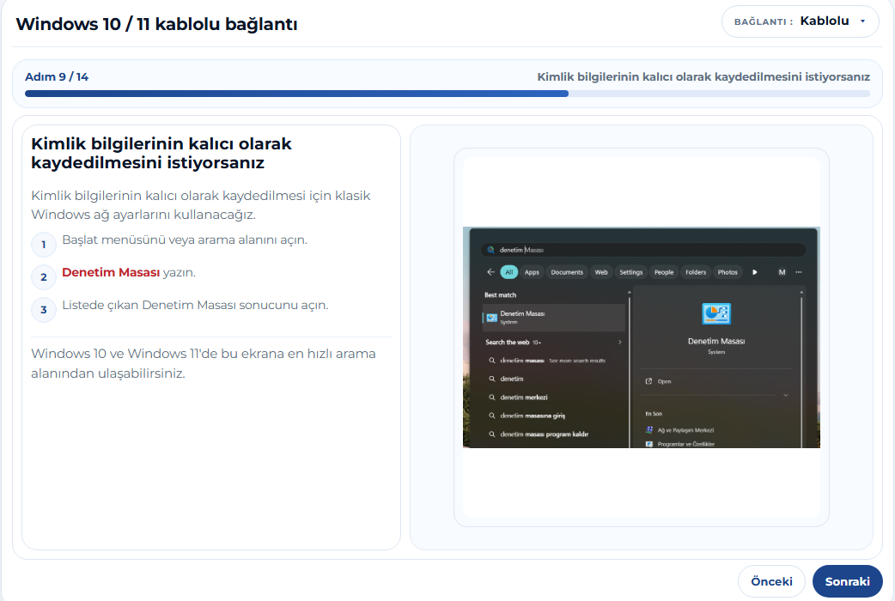Viewport: 895px width, 601px height.
Task: Select the All filter chip in the screenshot
Action: point(508,272)
